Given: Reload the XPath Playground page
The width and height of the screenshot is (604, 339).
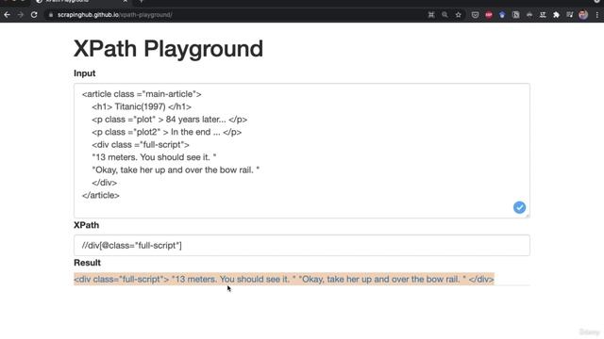Looking at the screenshot, I should [34, 15].
